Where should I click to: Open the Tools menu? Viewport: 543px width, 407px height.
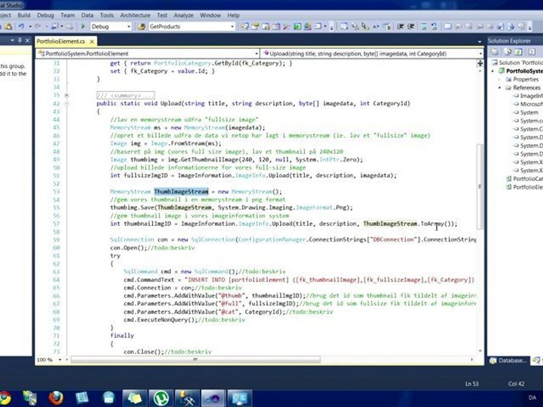107,15
